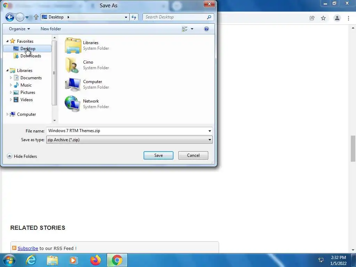Select Computer in the navigation pane

[x=26, y=114]
